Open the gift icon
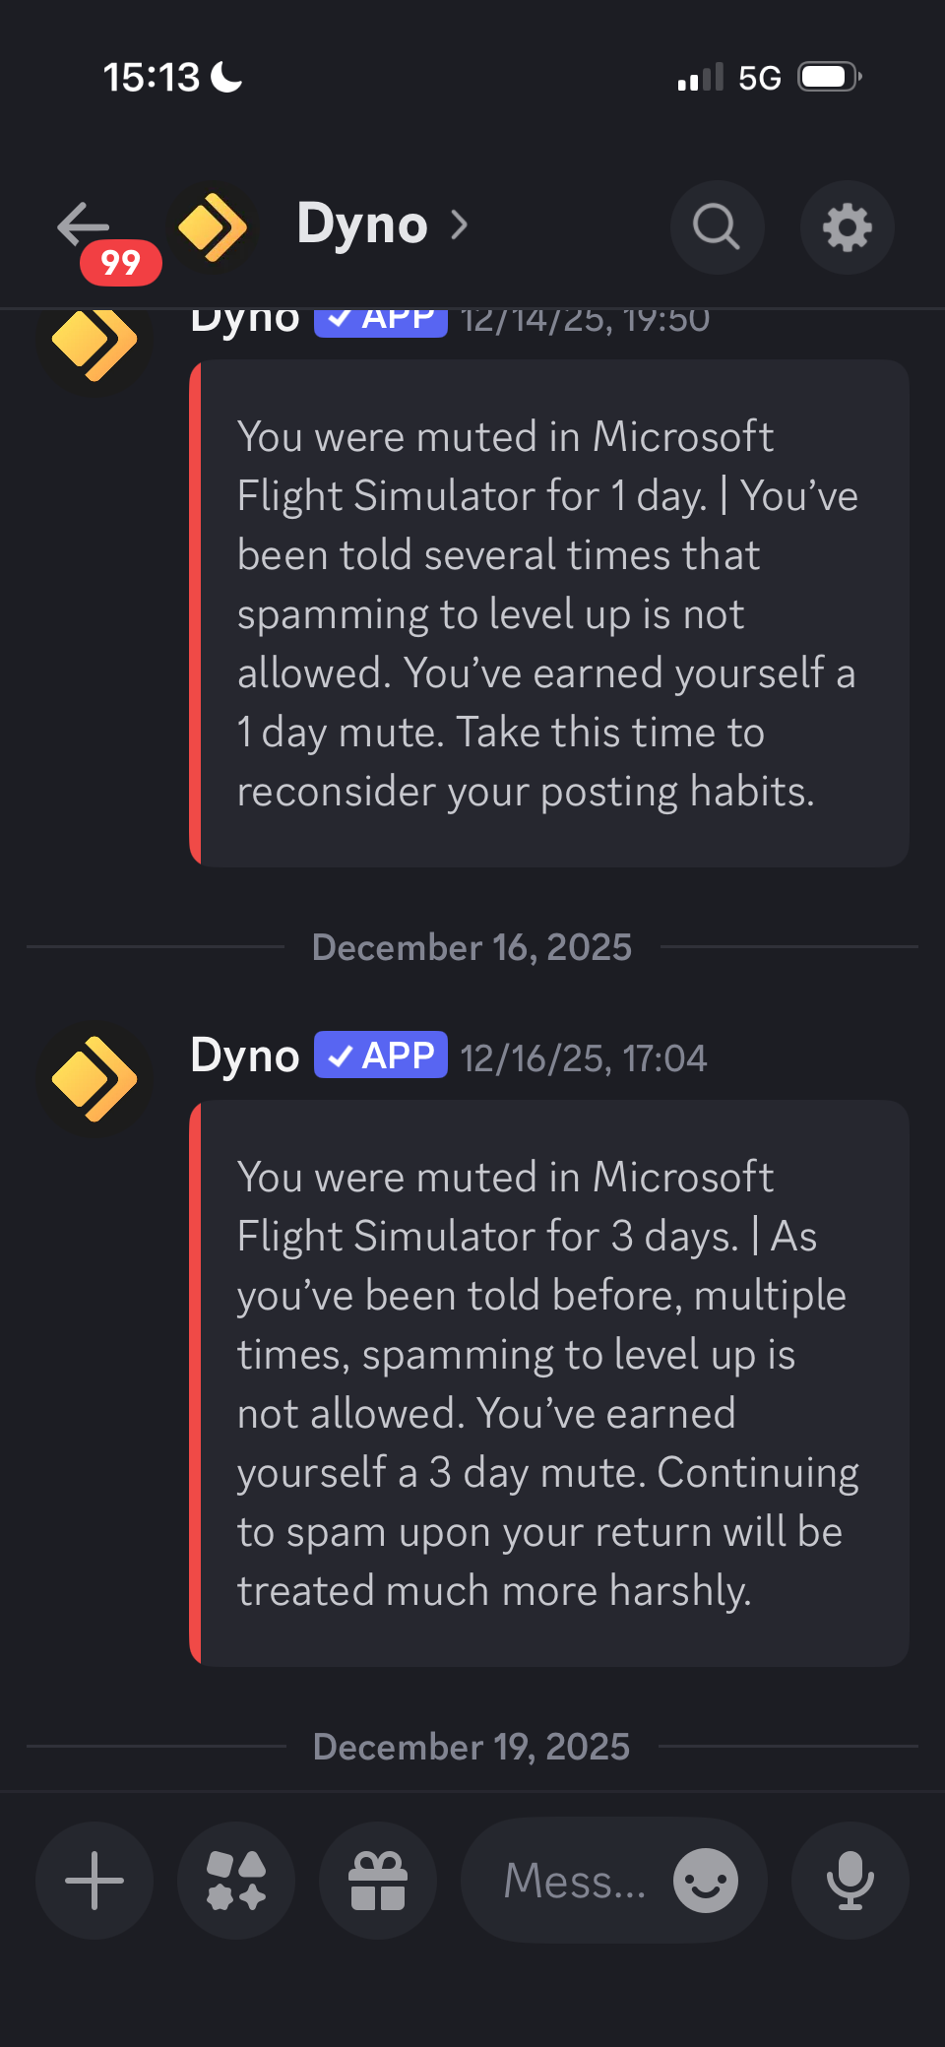The width and height of the screenshot is (945, 2047). coord(378,1881)
